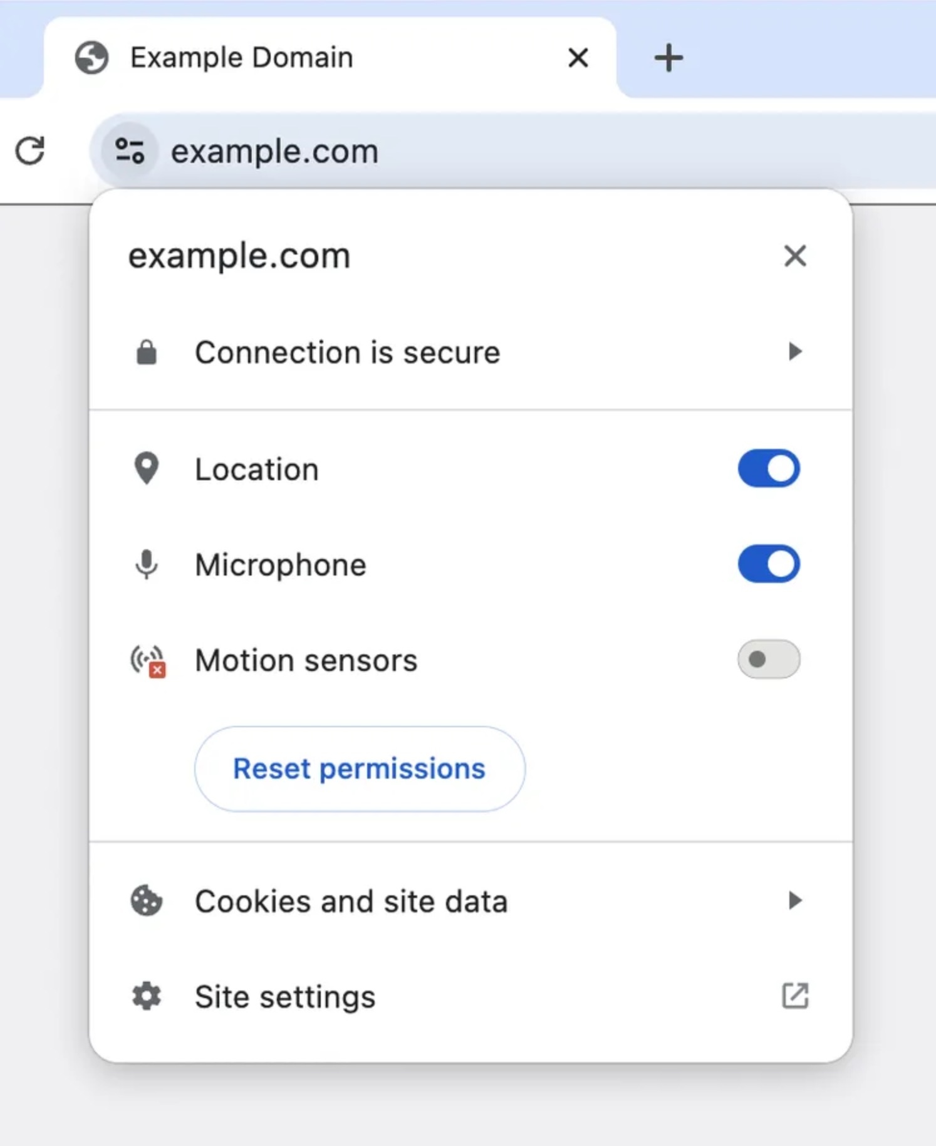Close the site info popup
The width and height of the screenshot is (936, 1146).
(795, 256)
